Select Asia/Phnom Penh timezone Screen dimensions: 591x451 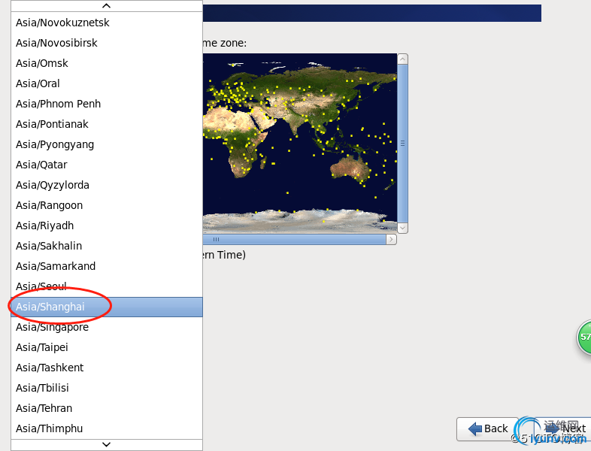click(x=107, y=104)
